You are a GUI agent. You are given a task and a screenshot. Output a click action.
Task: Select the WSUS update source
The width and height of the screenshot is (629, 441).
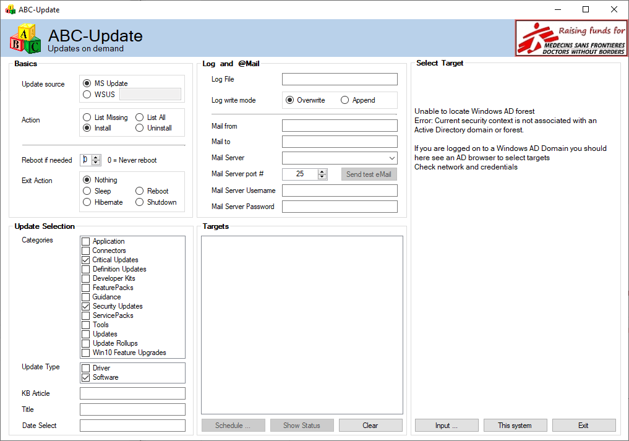pos(87,95)
